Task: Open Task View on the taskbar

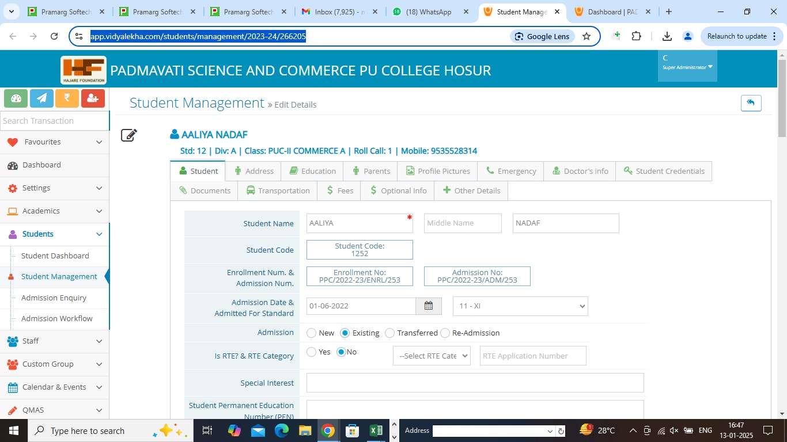Action: [x=207, y=430]
